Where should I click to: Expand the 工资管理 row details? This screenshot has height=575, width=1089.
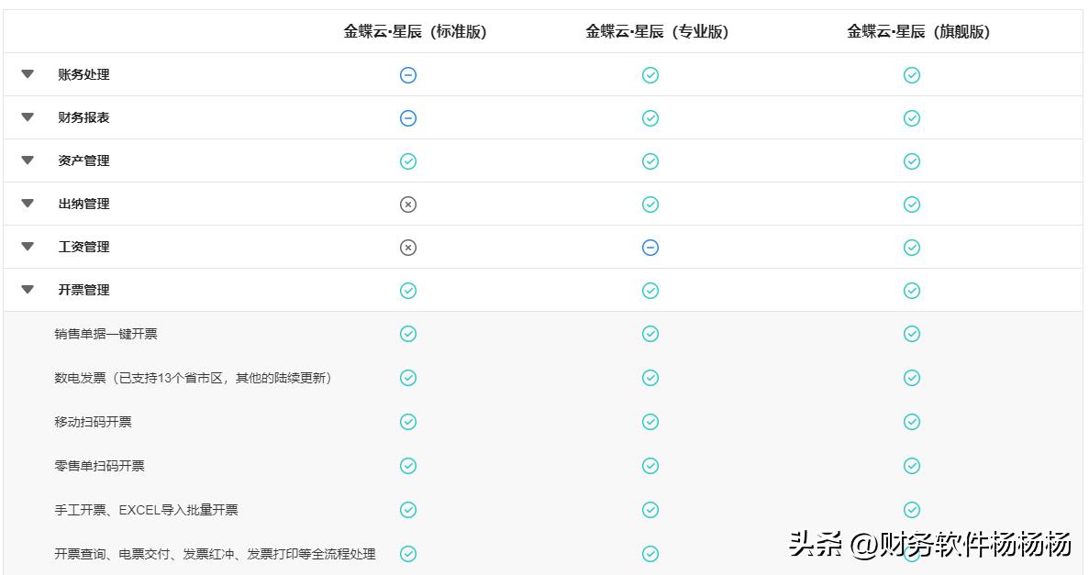pos(27,247)
